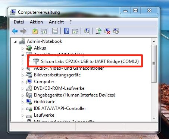The image size is (169, 139).
Task: Click the Disable device down-arrow icon
Action: (116, 31)
